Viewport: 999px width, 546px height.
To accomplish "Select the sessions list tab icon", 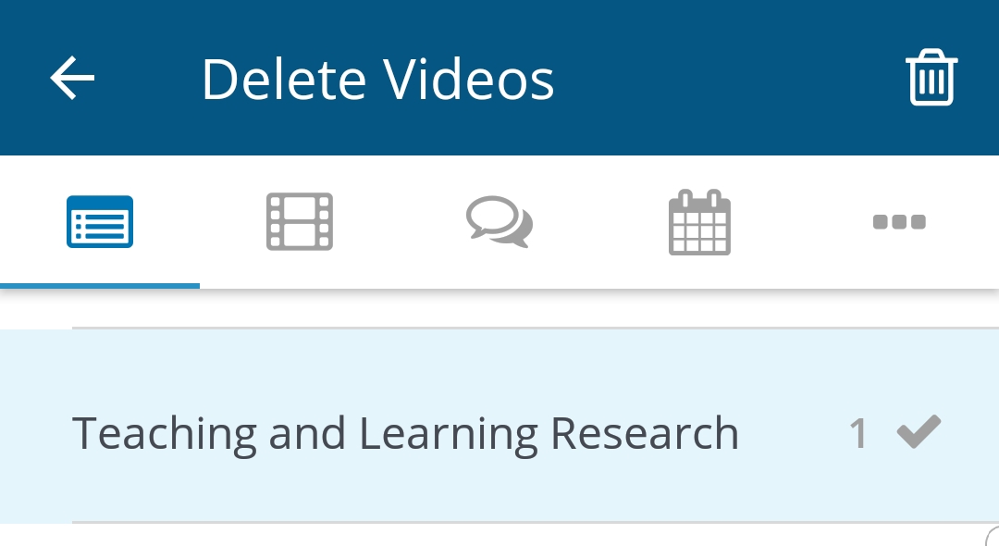I will click(100, 221).
